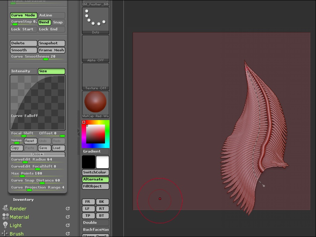Toggle Curve Mode off
The height and width of the screenshot is (237, 316).
pyautogui.click(x=23, y=15)
